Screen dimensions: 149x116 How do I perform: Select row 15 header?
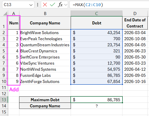(x=4, y=112)
